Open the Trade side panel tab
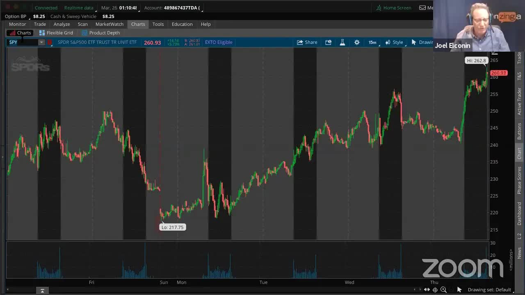 pos(519,58)
